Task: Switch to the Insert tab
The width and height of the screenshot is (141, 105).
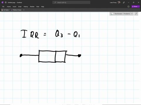Action: pyautogui.click(x=14, y=7)
